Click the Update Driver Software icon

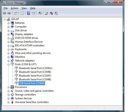point(46,13)
